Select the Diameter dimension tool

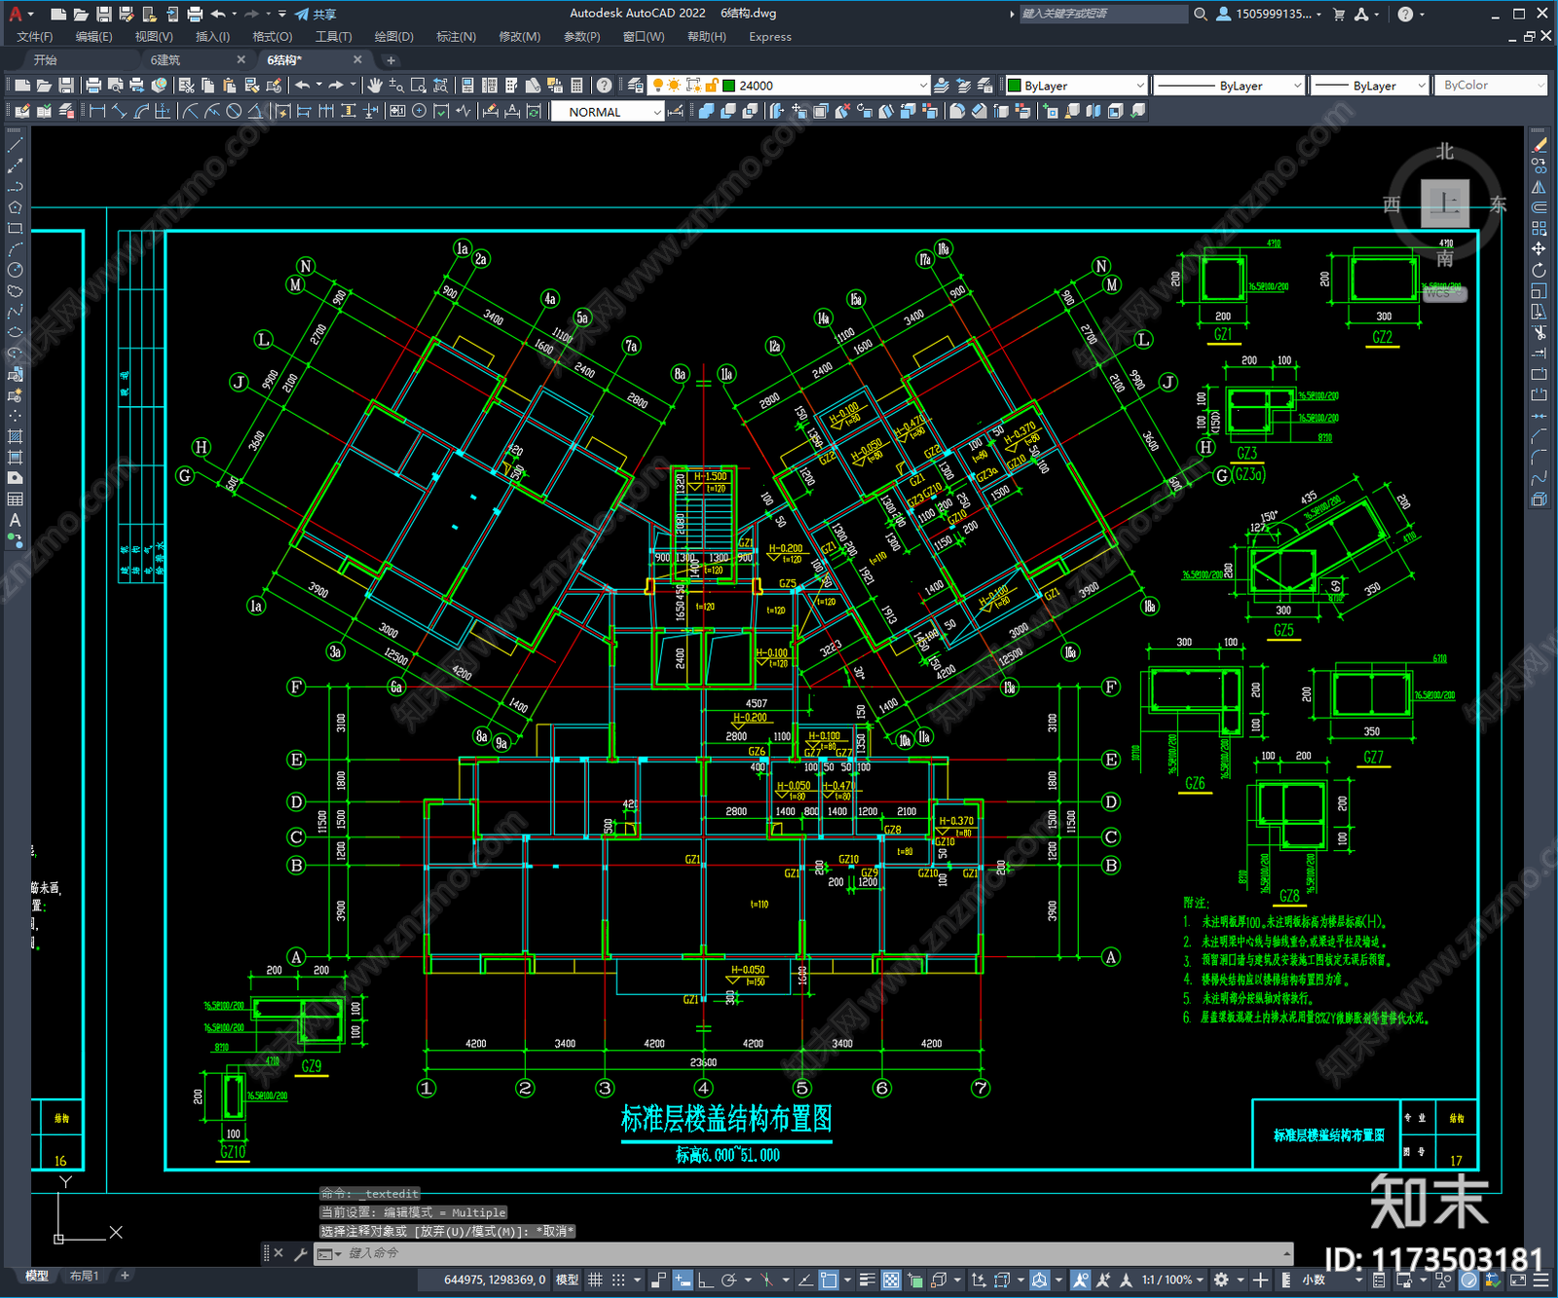point(234,111)
